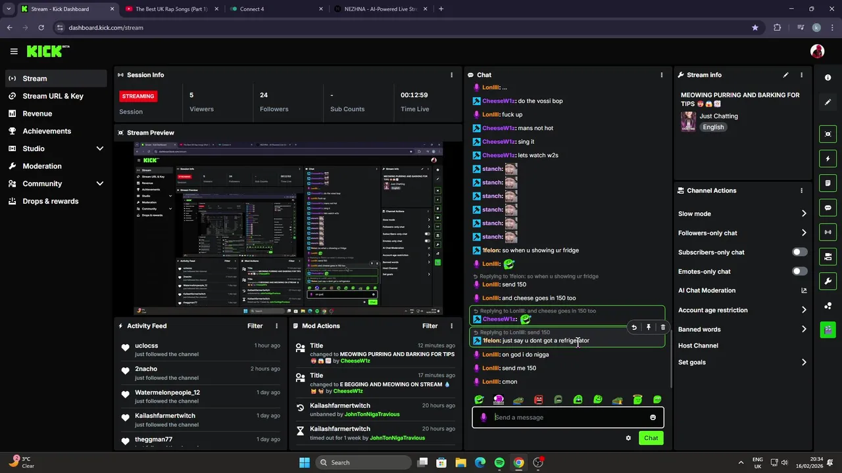Toggle the chat bubble panel icon in sidebar
The width and height of the screenshot is (842, 473).
pos(828,208)
